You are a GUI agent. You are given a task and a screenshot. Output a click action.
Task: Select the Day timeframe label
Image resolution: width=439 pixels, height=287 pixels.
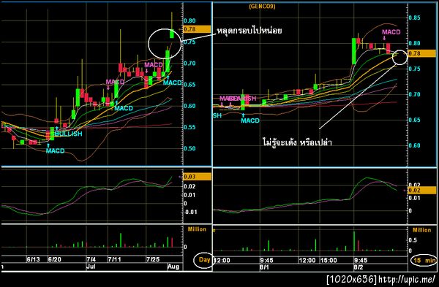click(x=204, y=259)
